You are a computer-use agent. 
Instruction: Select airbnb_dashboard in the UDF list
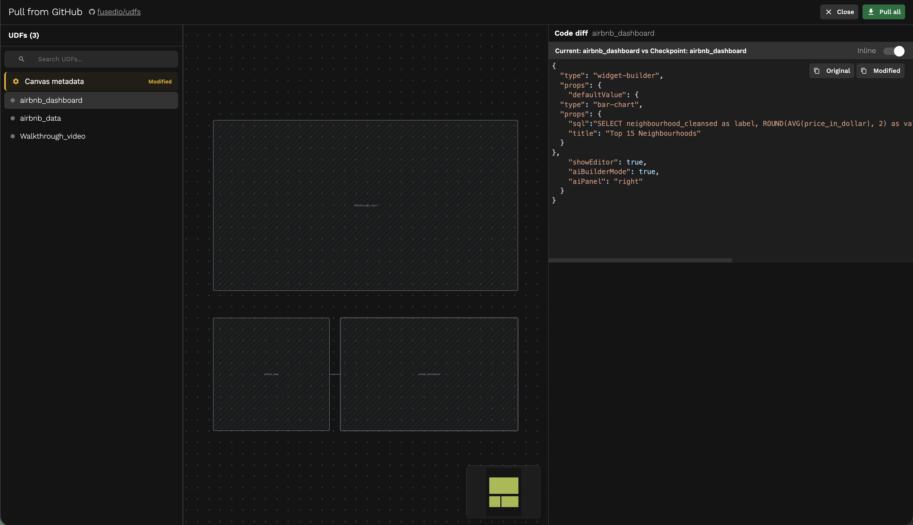[x=91, y=100]
